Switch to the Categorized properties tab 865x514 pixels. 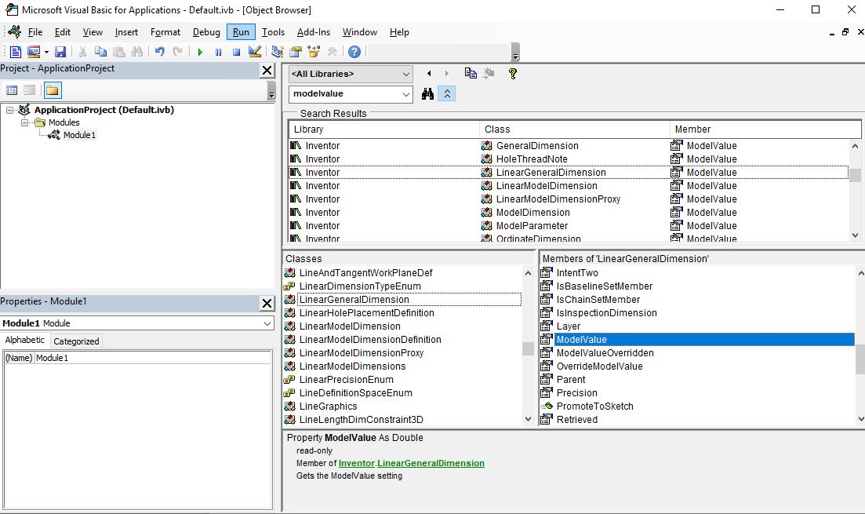76,341
